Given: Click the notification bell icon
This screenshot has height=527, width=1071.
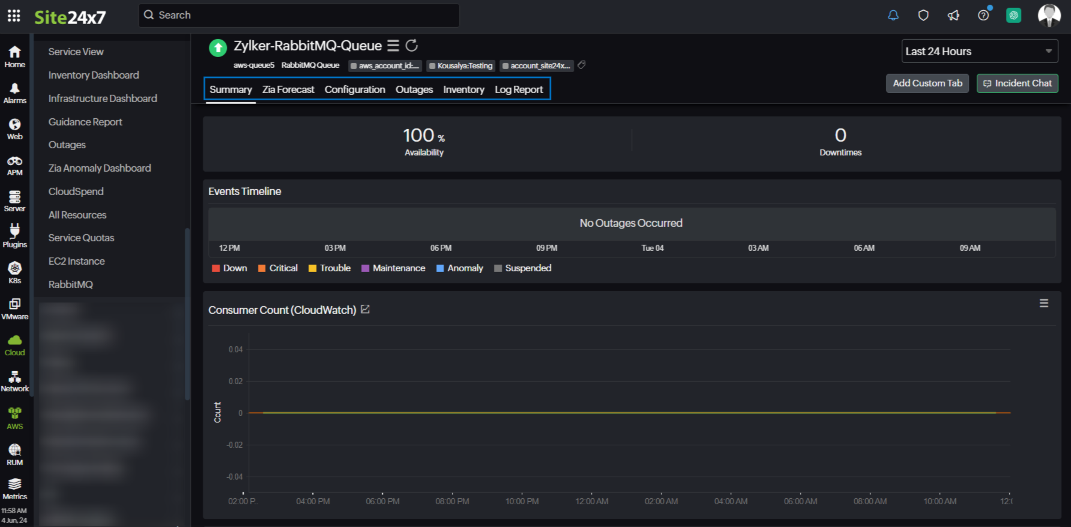Looking at the screenshot, I should click(x=893, y=16).
